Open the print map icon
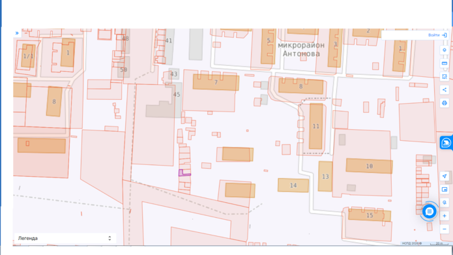Image resolution: width=453 pixels, height=255 pixels. point(445,103)
